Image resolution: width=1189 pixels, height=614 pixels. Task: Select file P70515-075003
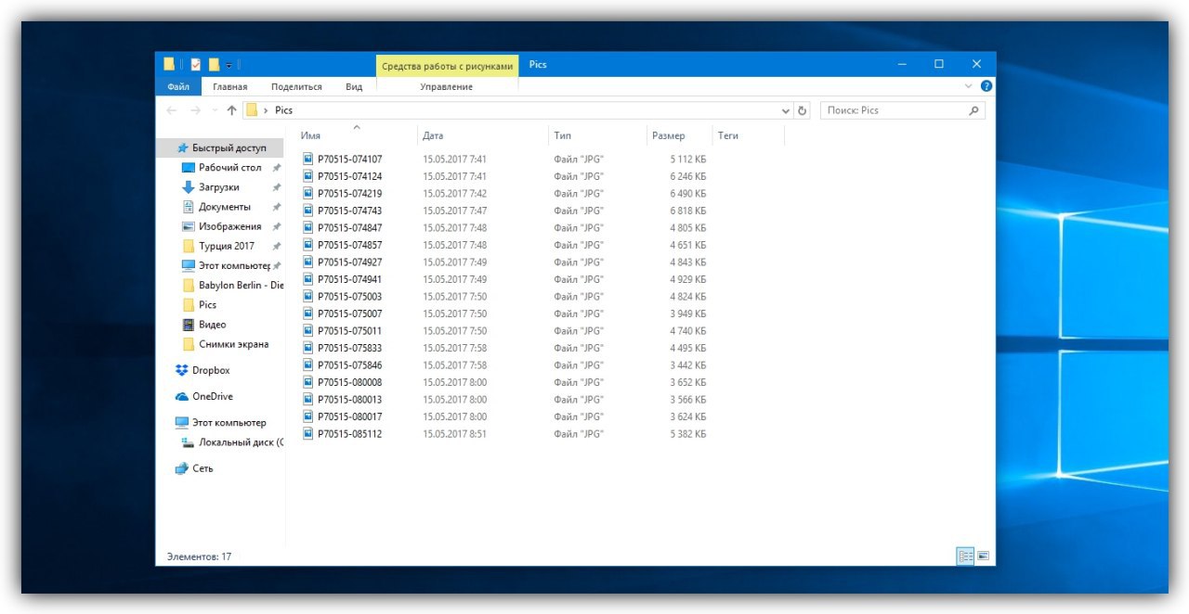pos(349,297)
